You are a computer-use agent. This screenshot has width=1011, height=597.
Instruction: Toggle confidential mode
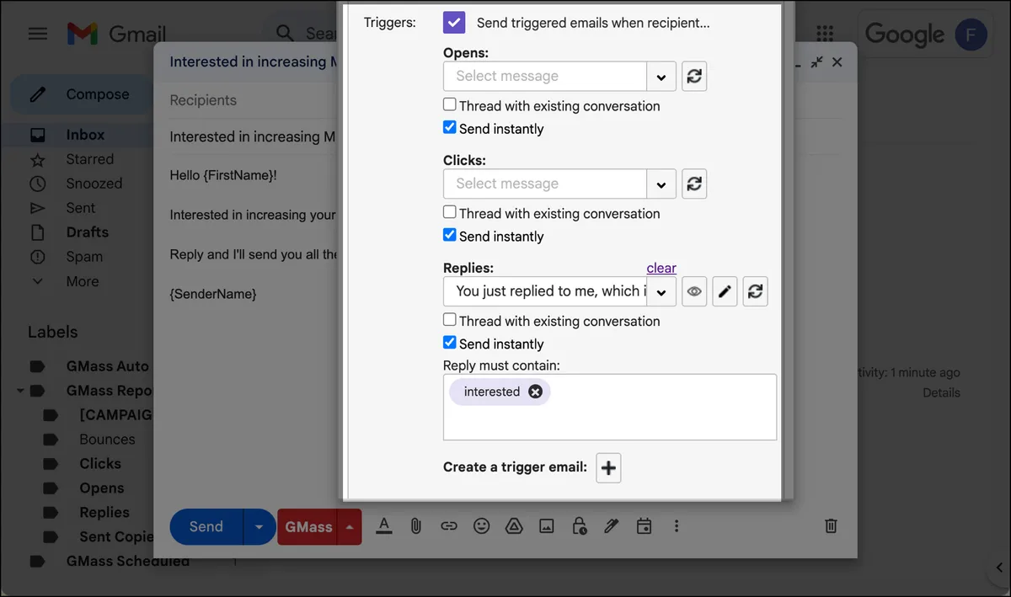coord(579,526)
